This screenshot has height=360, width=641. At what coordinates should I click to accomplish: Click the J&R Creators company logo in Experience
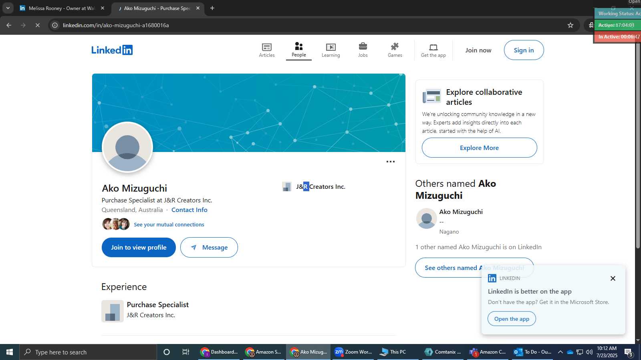pyautogui.click(x=113, y=311)
